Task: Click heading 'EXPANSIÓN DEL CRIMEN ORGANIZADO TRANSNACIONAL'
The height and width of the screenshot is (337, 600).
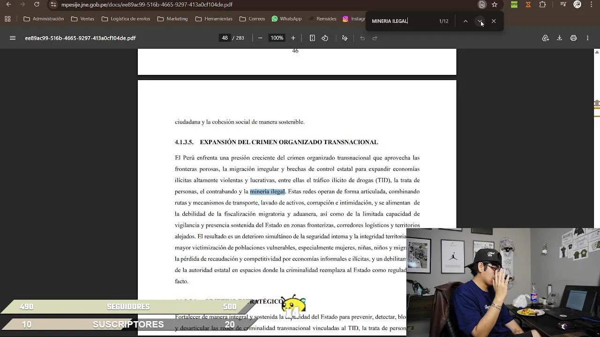Action: [289, 142]
